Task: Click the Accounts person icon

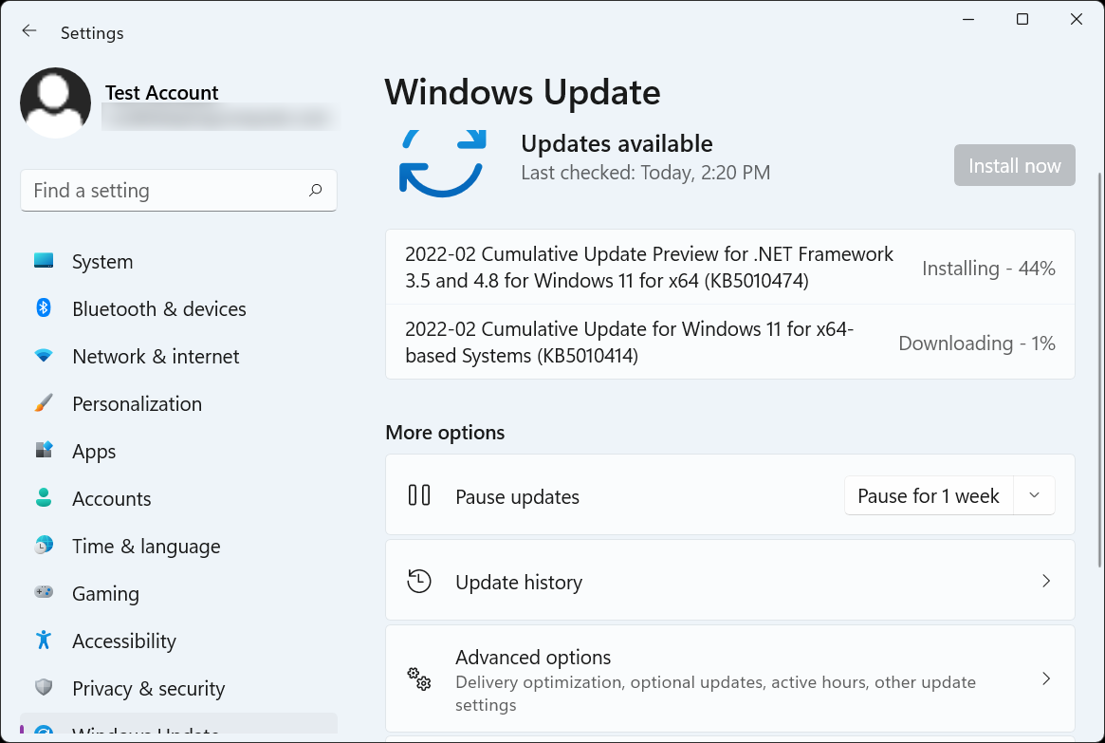Action: 44,497
